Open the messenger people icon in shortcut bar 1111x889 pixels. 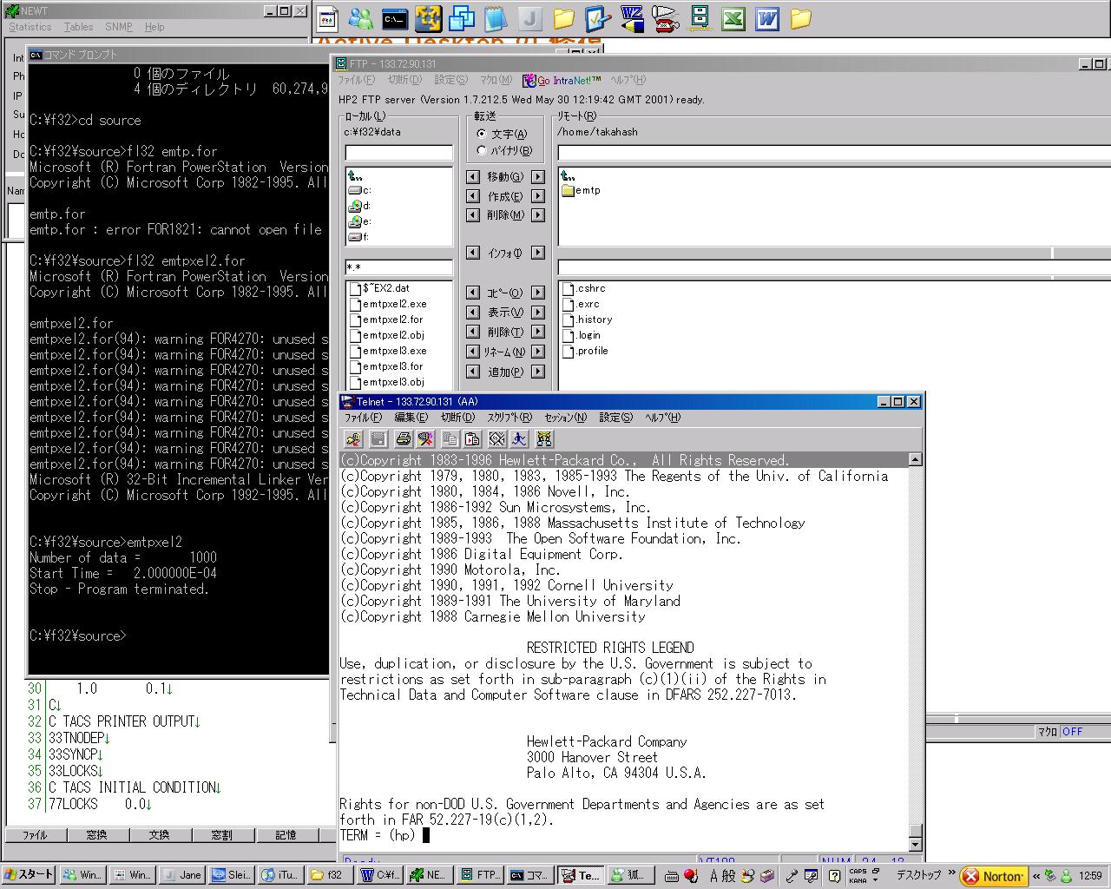pyautogui.click(x=361, y=18)
